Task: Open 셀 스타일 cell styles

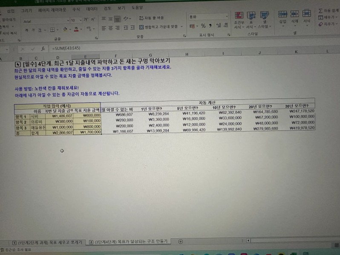Action: pos(265,20)
